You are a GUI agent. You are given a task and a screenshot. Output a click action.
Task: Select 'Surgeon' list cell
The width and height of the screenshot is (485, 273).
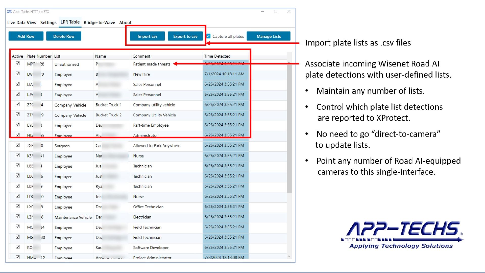click(x=73, y=146)
